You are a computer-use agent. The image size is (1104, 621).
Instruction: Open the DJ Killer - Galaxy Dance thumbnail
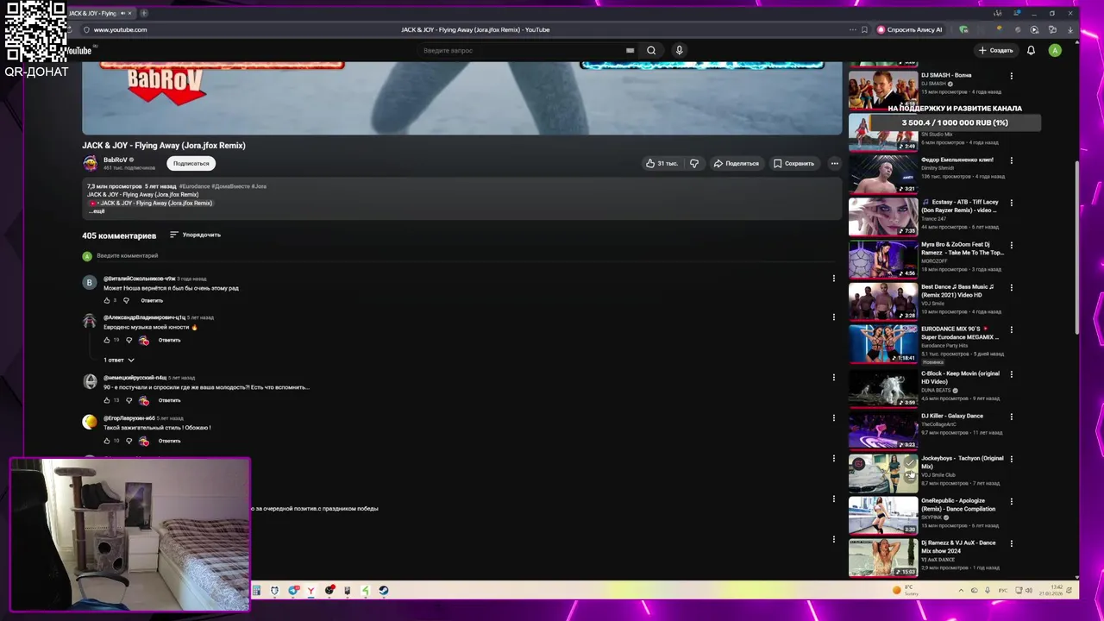pos(883,430)
